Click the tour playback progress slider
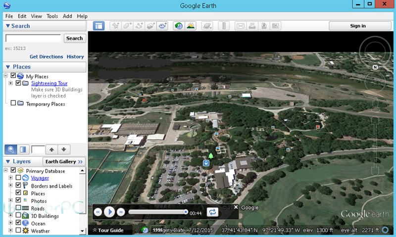This screenshot has height=237, width=396. point(157,212)
